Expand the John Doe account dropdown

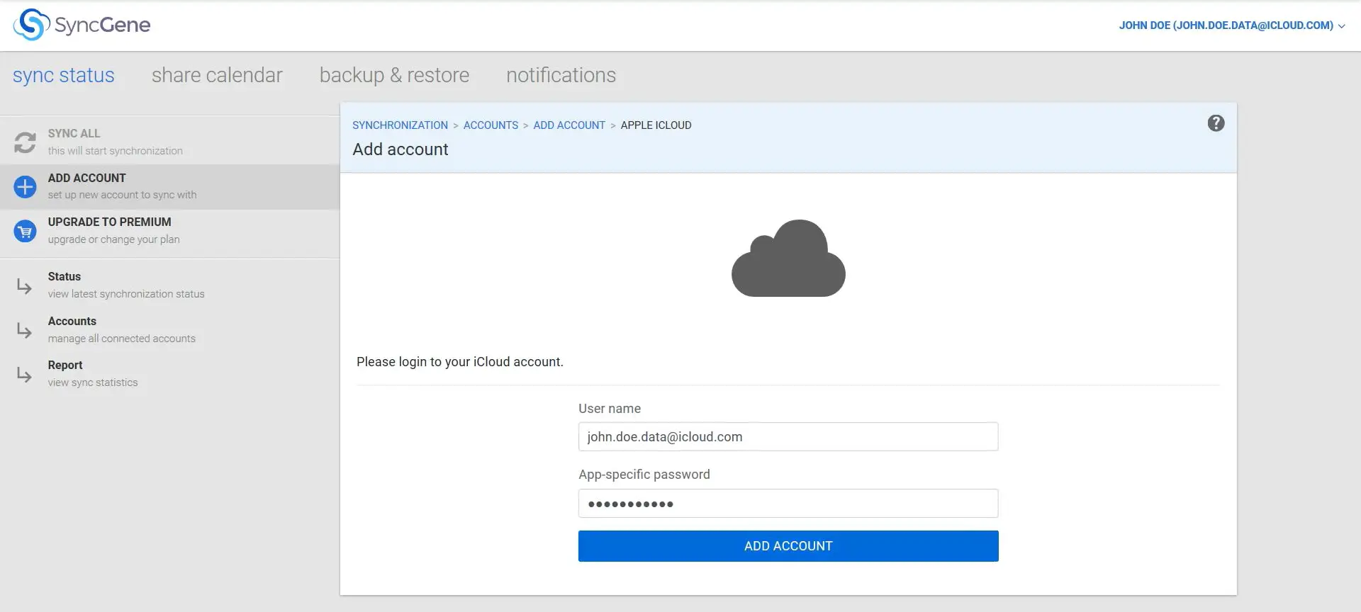click(x=1232, y=25)
